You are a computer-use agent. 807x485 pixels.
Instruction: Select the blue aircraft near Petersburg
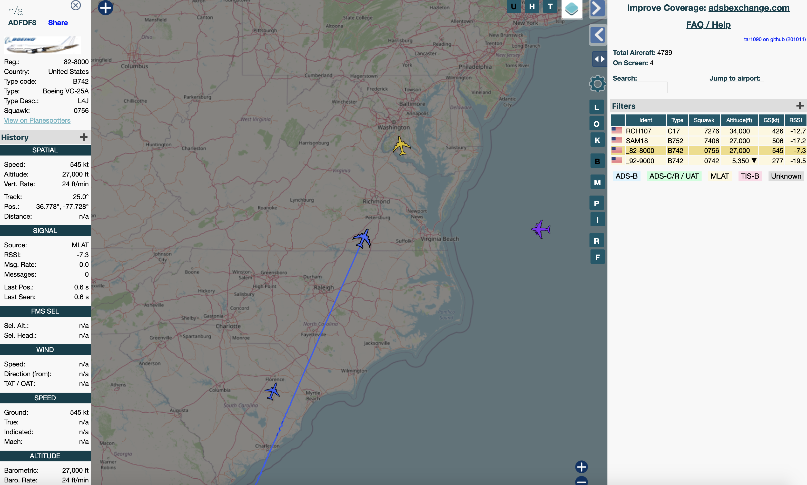click(362, 238)
